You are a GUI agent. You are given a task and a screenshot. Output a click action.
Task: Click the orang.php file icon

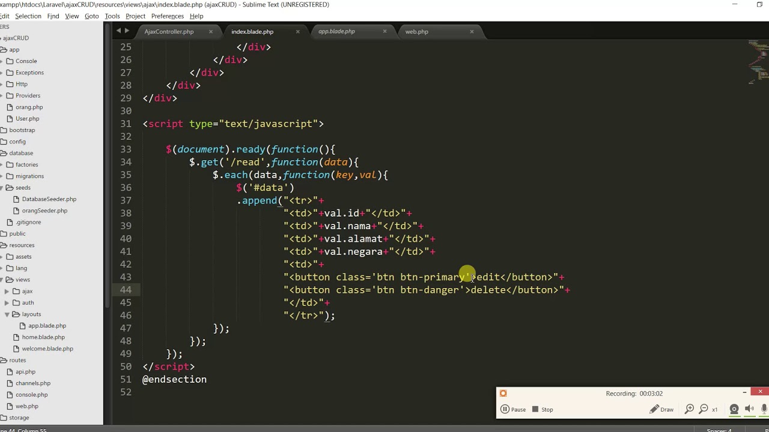pos(10,107)
